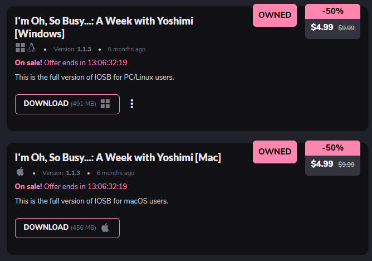
Task: Click the Apple platform icon under Mac title
Action: click(x=21, y=172)
